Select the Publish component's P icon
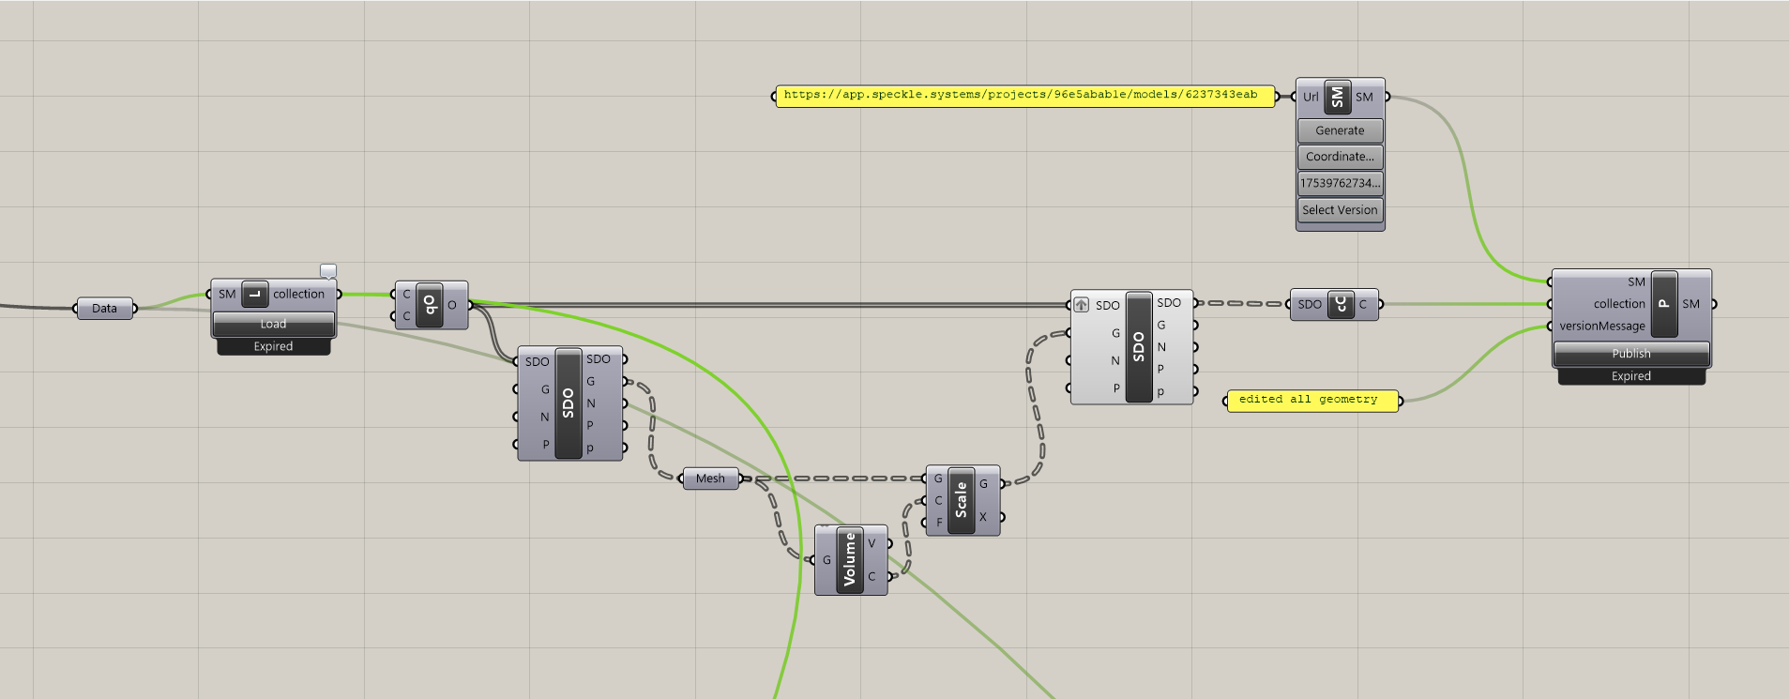1789x699 pixels. [1663, 304]
